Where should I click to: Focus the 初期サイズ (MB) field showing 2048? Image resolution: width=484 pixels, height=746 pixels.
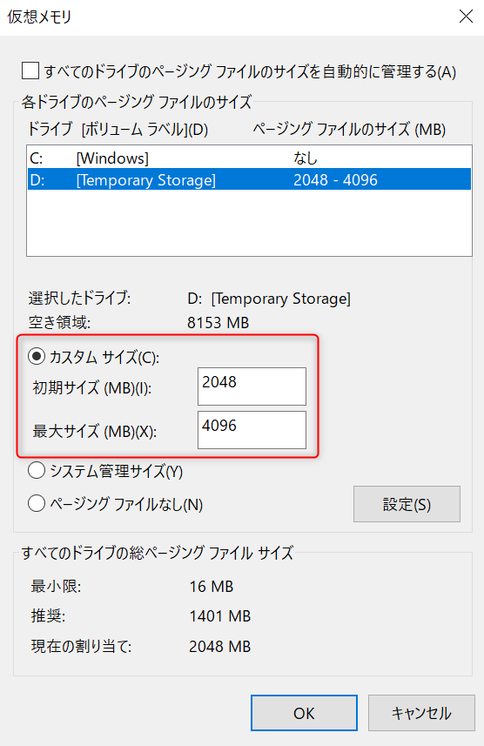coord(252,386)
